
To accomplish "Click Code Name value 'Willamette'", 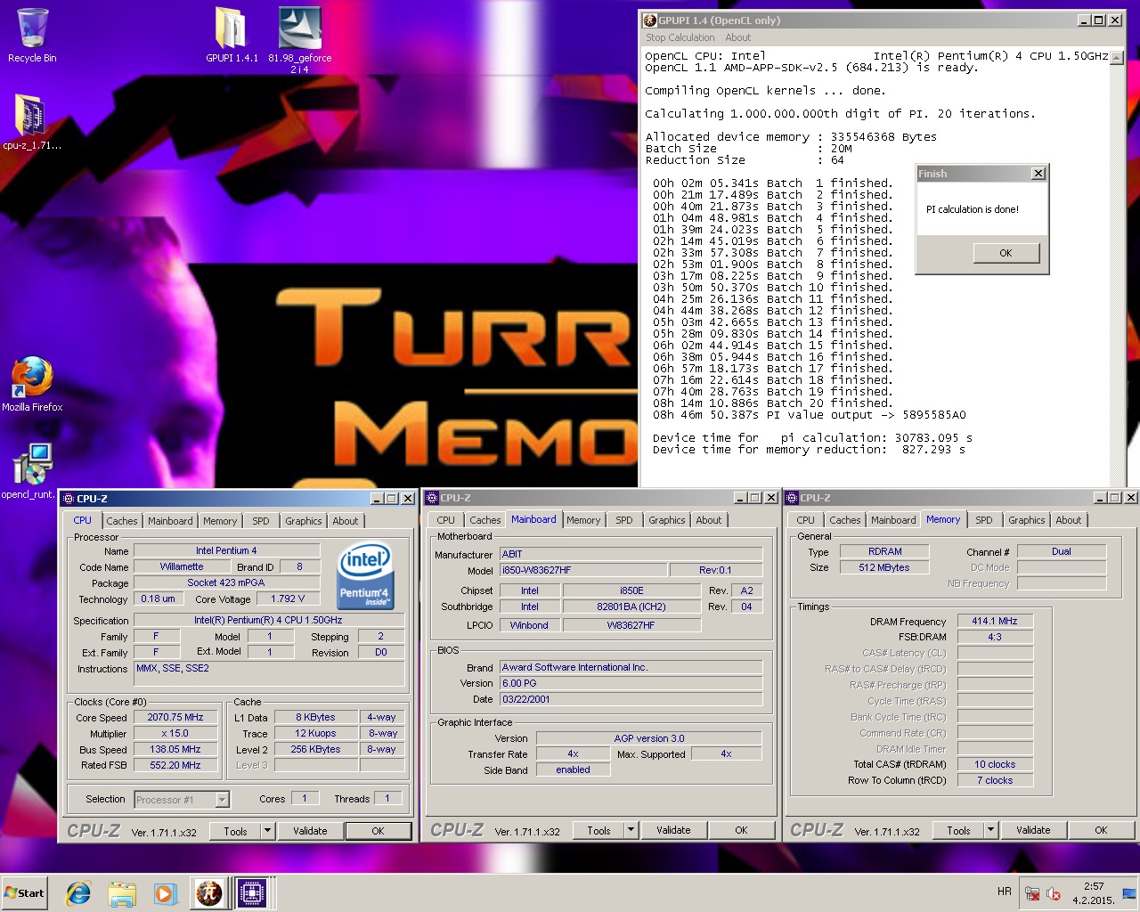I will click(182, 566).
